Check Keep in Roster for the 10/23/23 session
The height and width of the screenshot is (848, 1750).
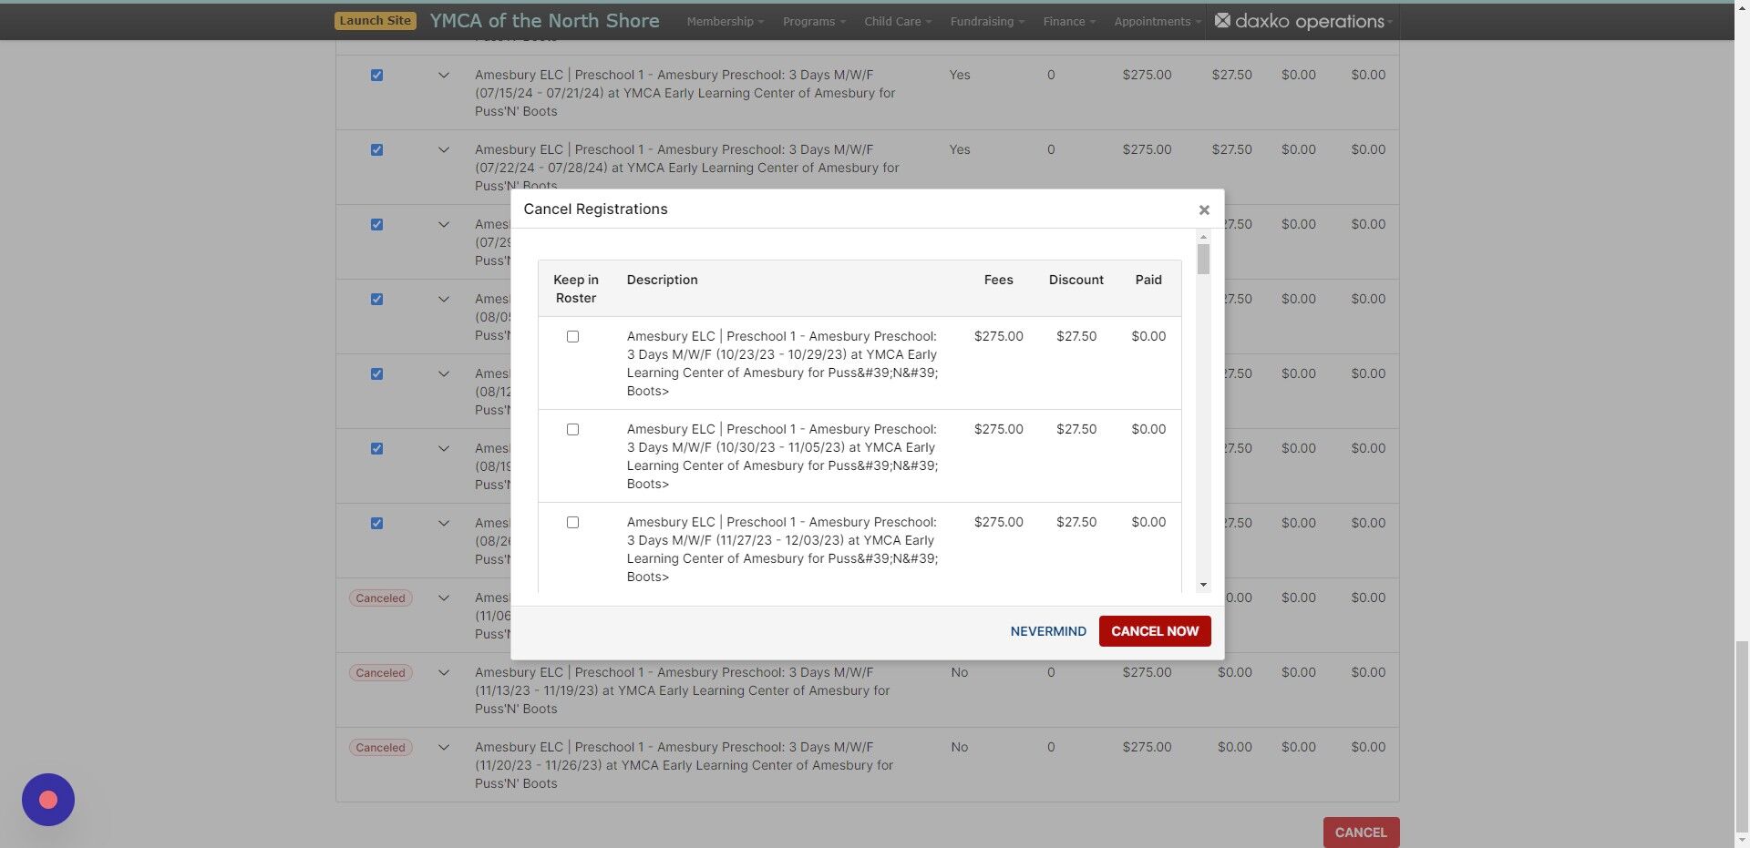click(x=572, y=336)
